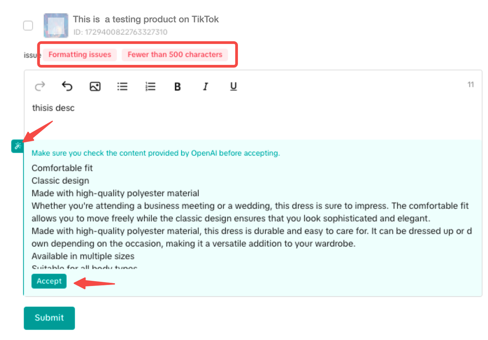Click the OpenAI content check notice

[x=156, y=153]
